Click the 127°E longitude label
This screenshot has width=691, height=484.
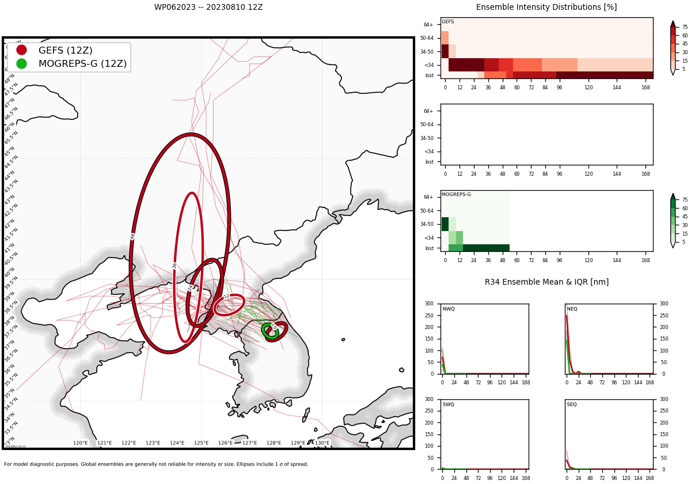[250, 443]
